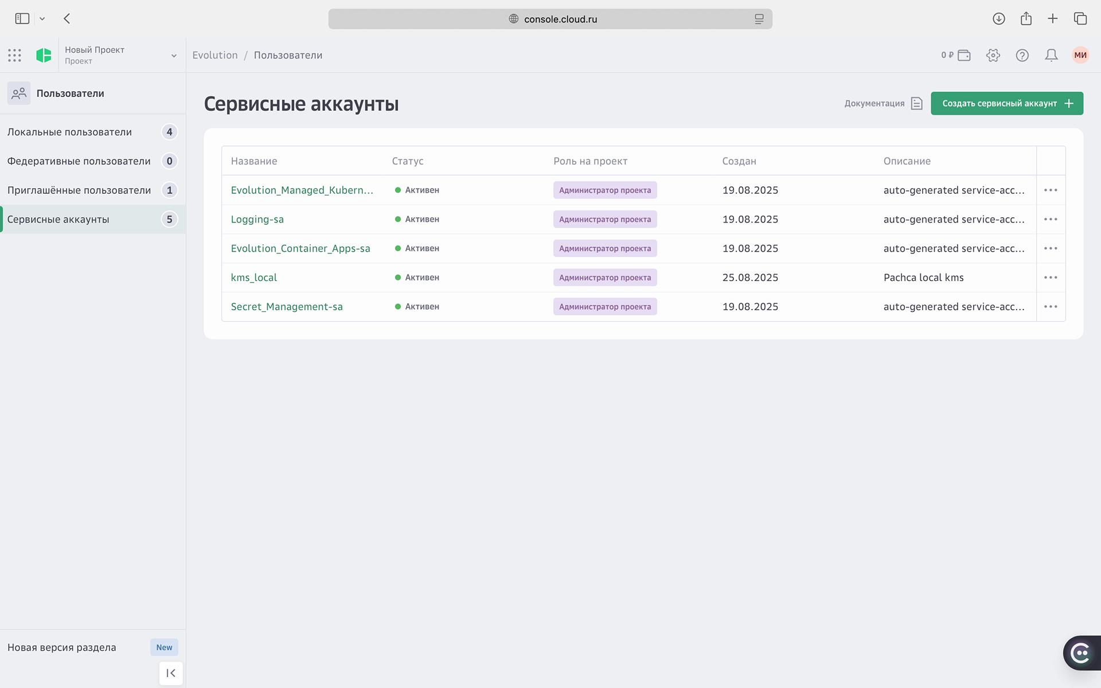Viewport: 1101px width, 688px height.
Task: Open the services grid menu icon
Action: 15,56
